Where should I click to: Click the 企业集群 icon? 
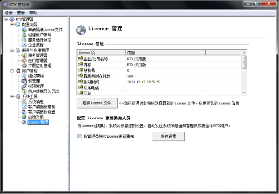(x=24, y=45)
